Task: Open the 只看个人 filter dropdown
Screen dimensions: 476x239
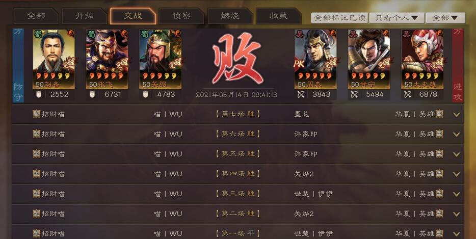Action: coord(396,18)
